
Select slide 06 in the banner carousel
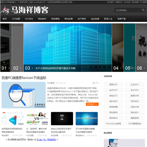coord(141,68)
